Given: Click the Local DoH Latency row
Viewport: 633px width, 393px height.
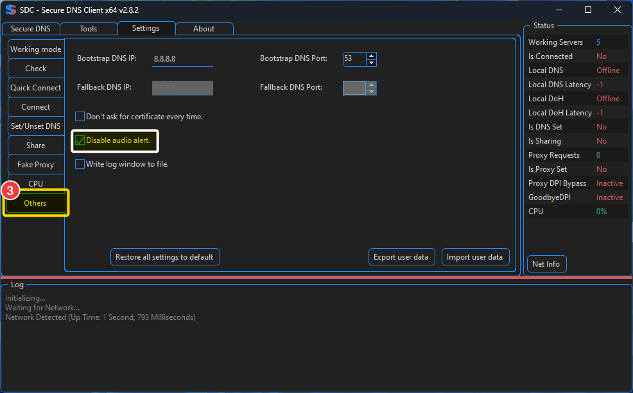Looking at the screenshot, I should click(x=577, y=112).
